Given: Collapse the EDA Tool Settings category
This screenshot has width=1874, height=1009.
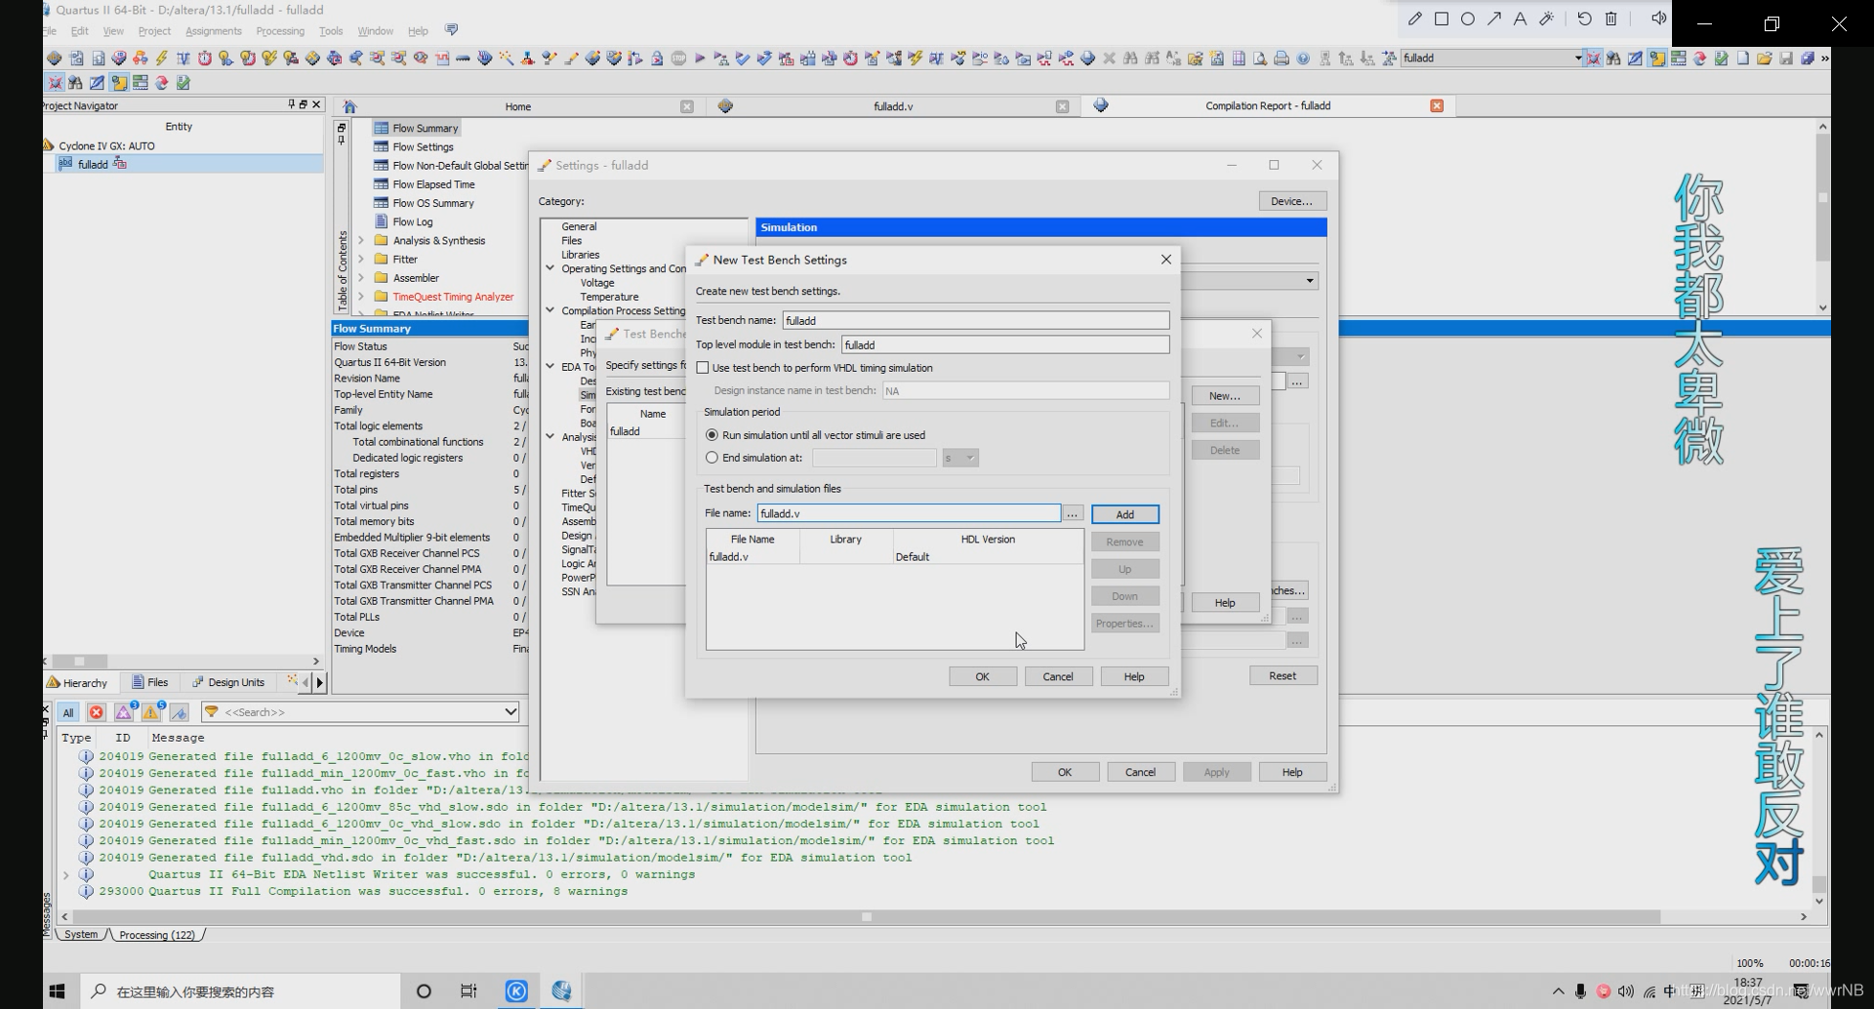Looking at the screenshot, I should [x=550, y=367].
